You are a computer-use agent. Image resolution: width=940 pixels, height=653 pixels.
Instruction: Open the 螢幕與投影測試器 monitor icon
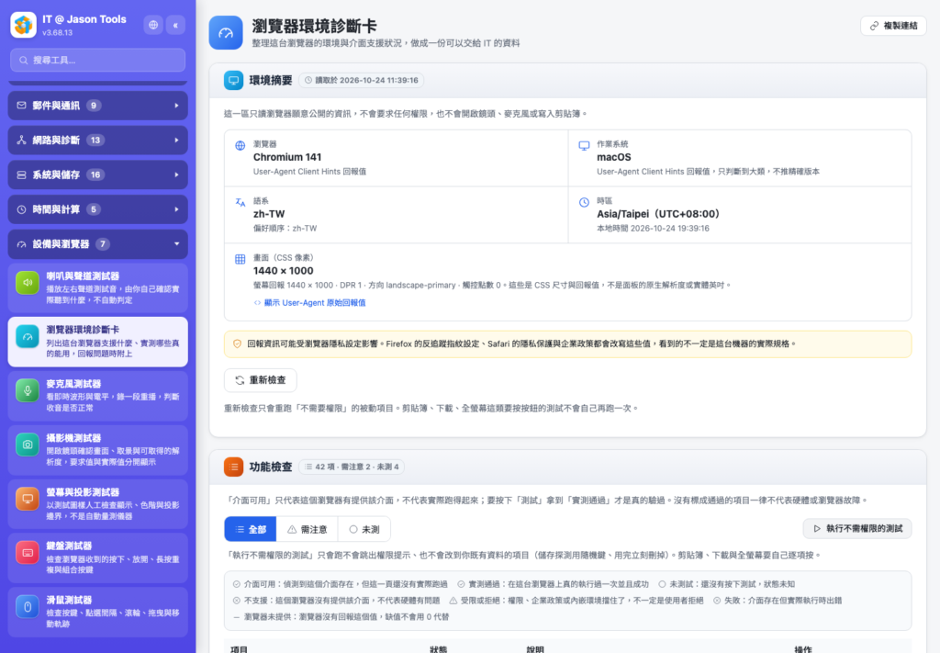28,499
